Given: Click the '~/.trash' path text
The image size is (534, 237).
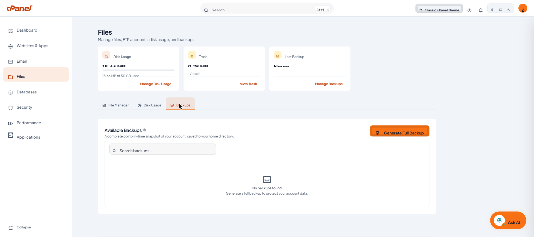Looking at the screenshot, I should click(x=194, y=74).
